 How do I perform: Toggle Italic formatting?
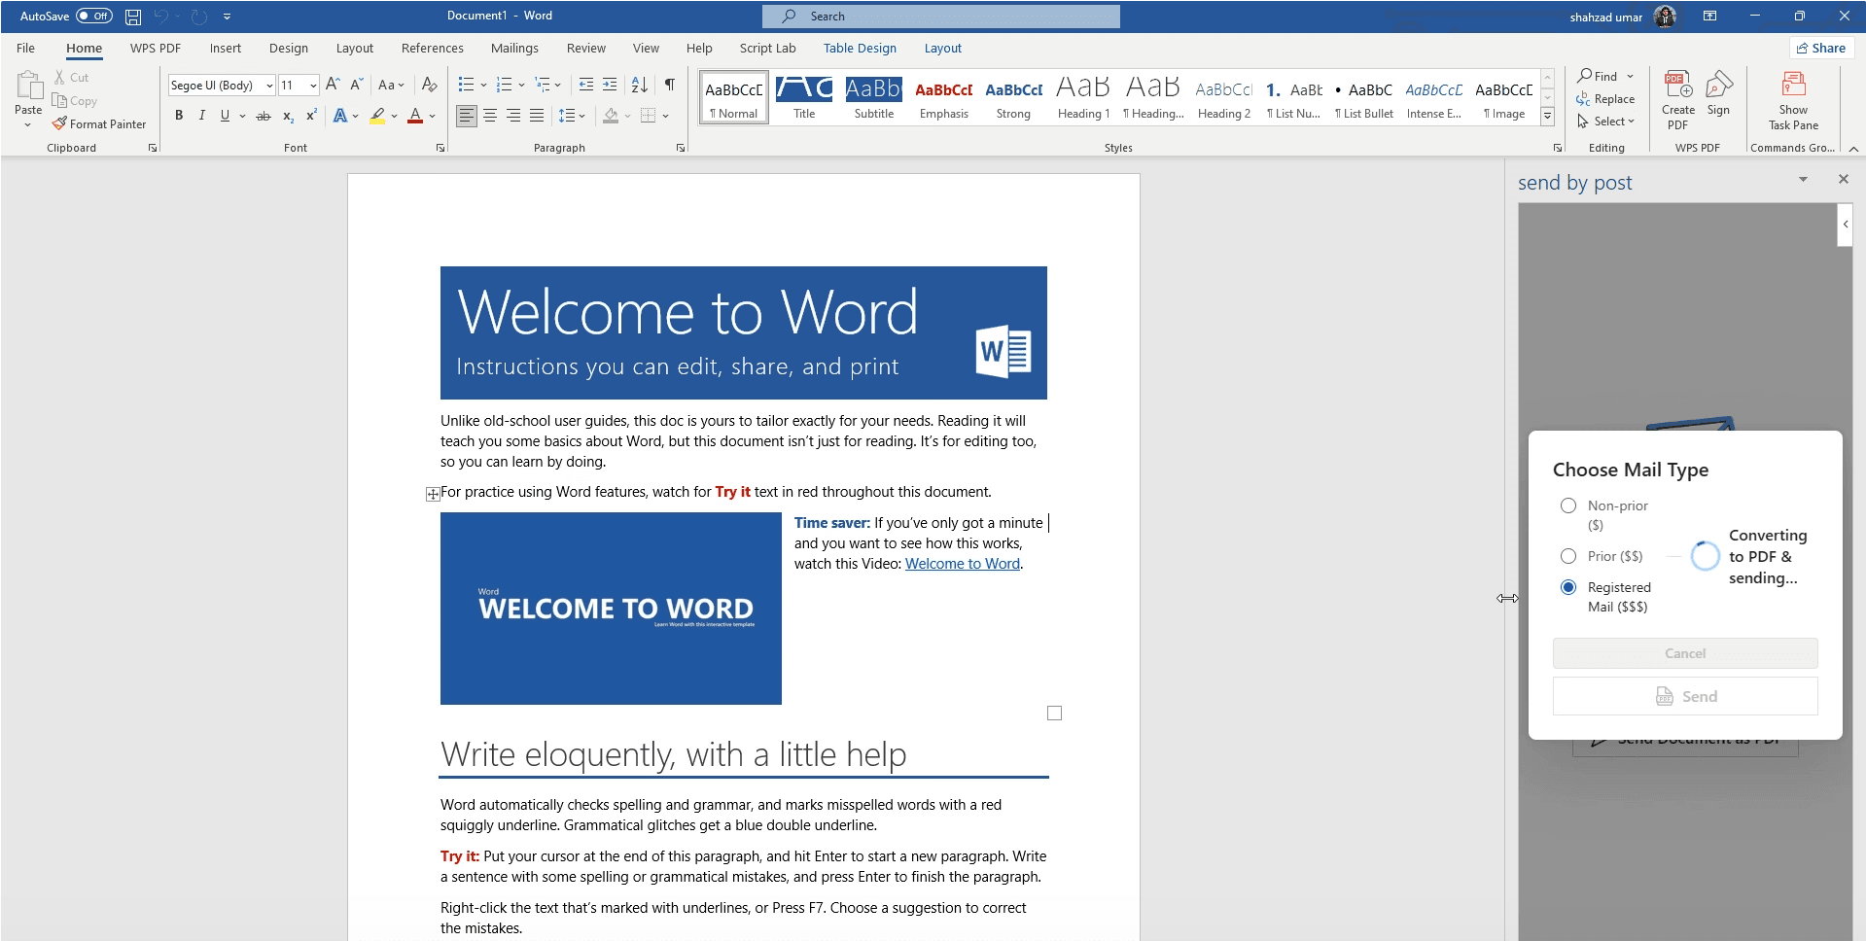click(202, 116)
